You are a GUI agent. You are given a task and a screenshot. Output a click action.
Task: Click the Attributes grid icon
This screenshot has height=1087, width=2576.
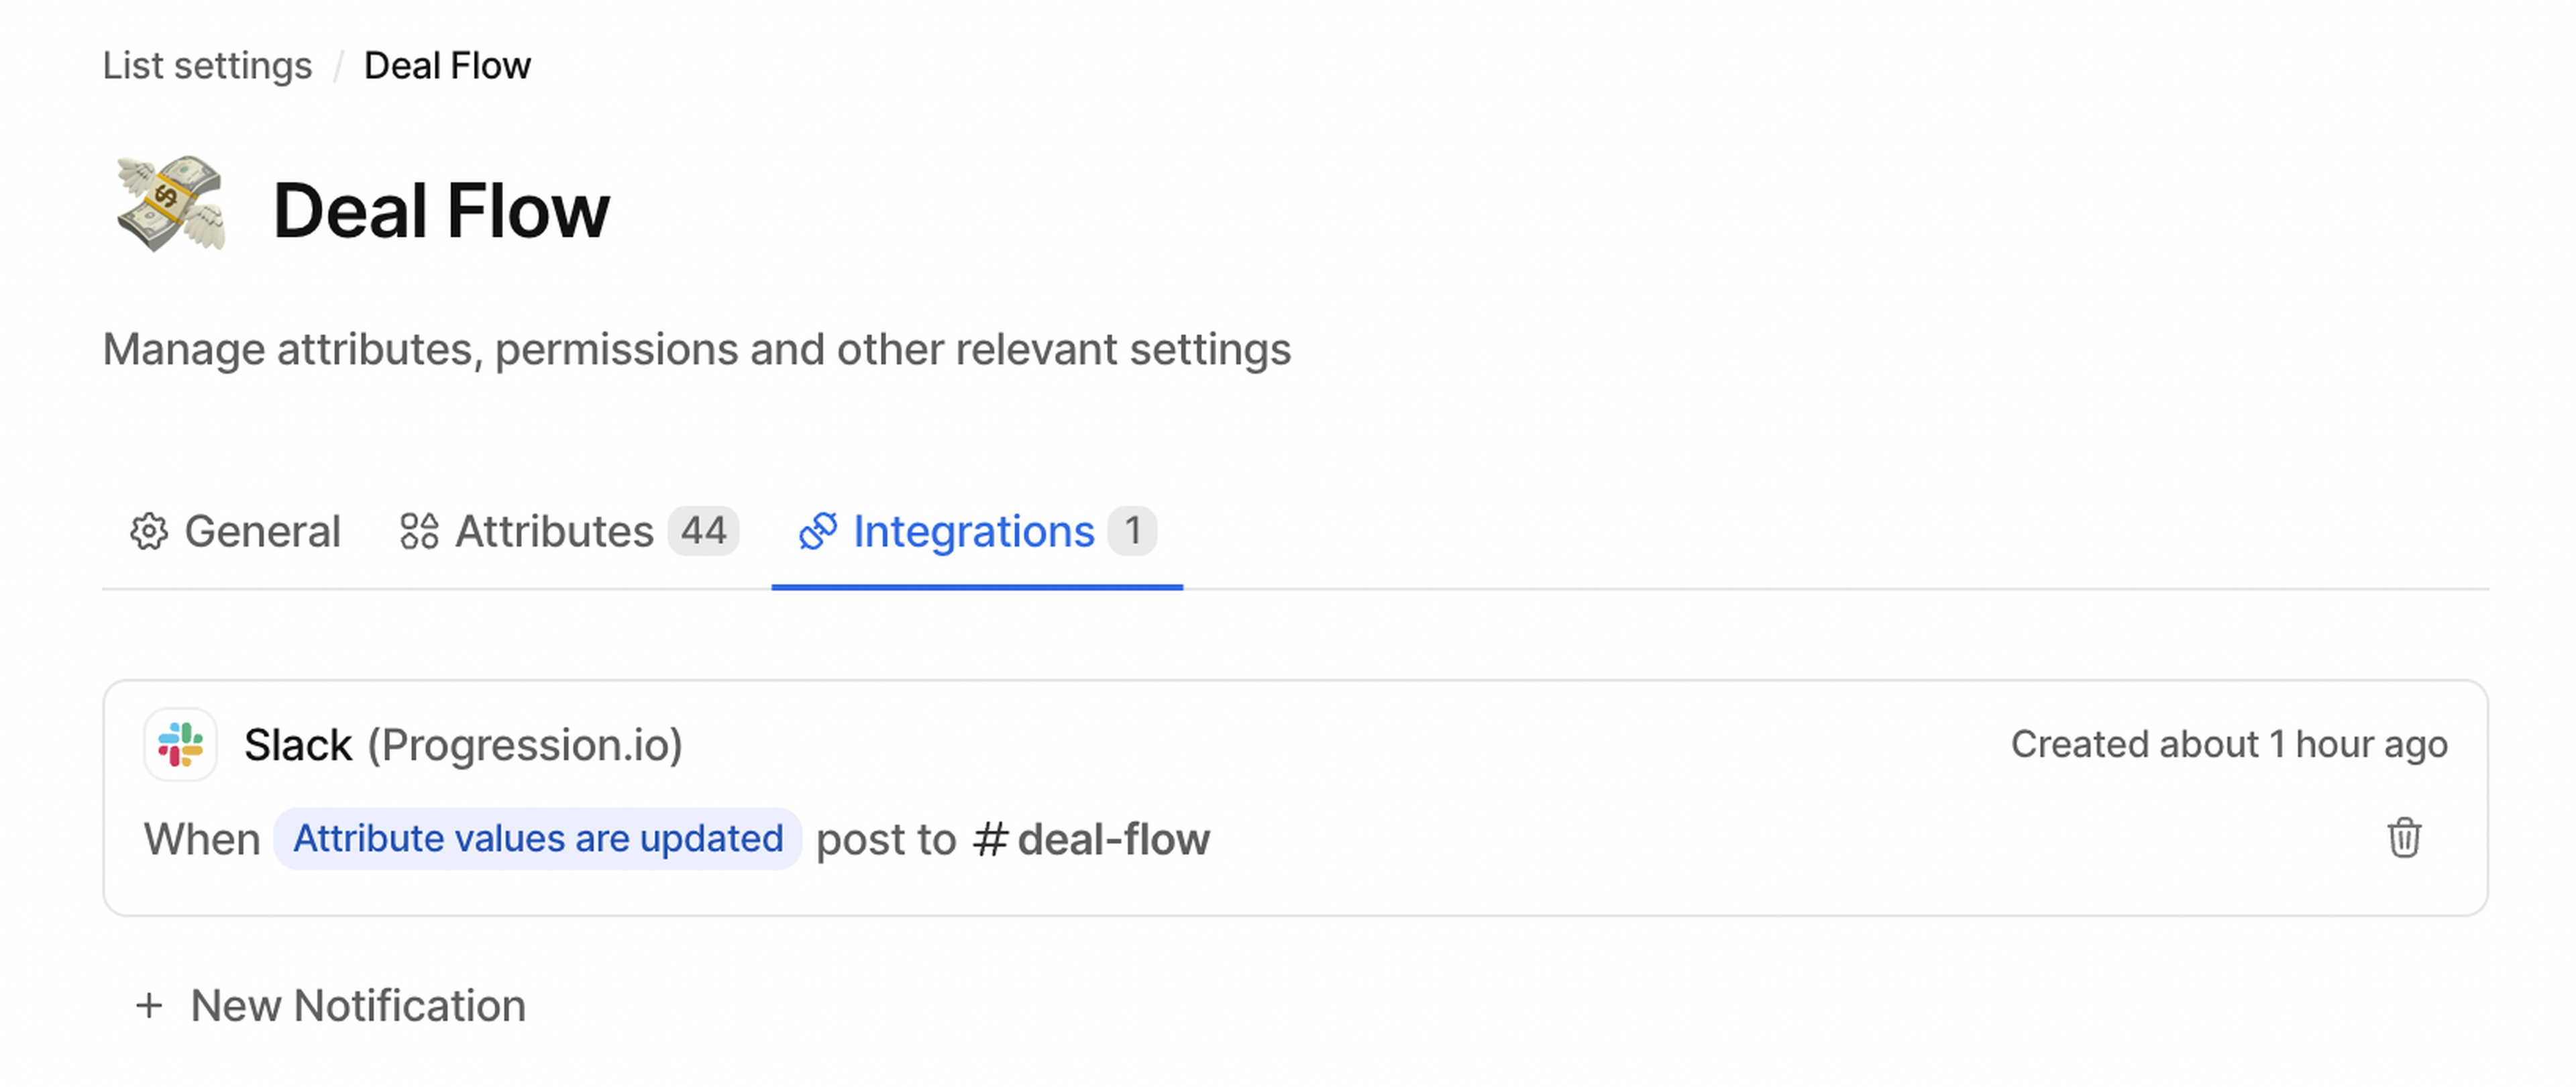pos(419,532)
